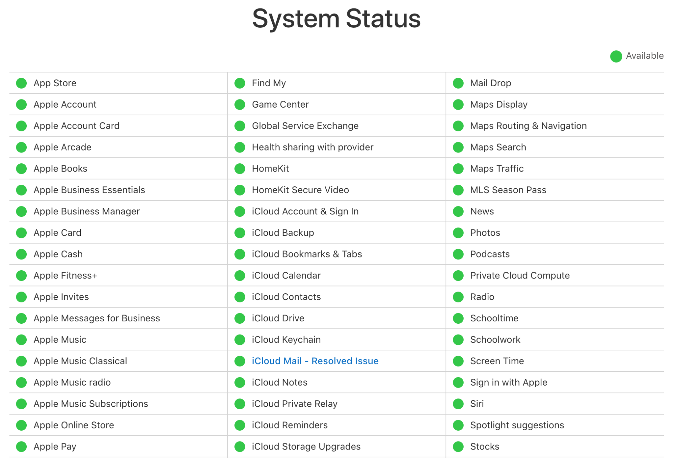Select the MLS Season Pass entry
676x458 pixels.
[x=508, y=190]
